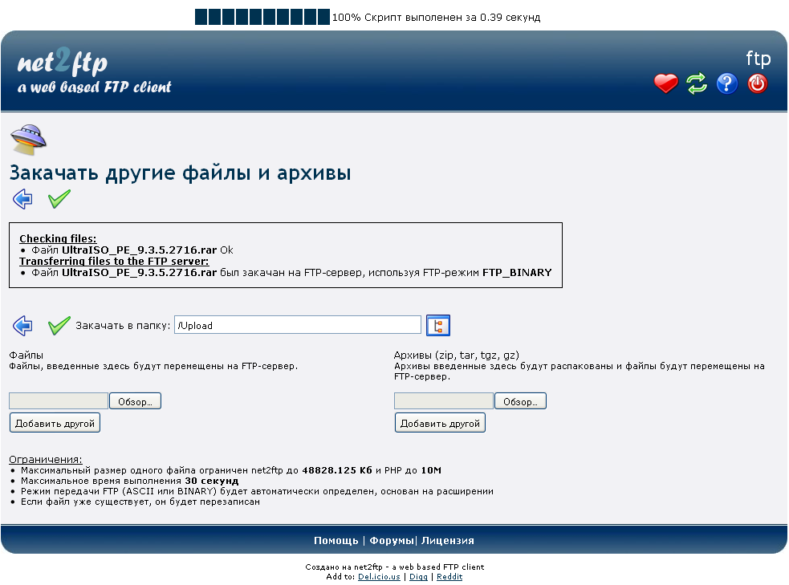
Task: Click back arrow beside 'Закачать в папку'
Action: [22, 325]
